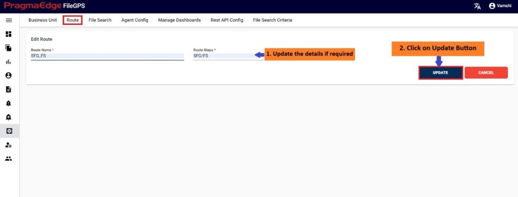Click the Route Name input field
Screen dimensions: 518x197
[x=107, y=56]
